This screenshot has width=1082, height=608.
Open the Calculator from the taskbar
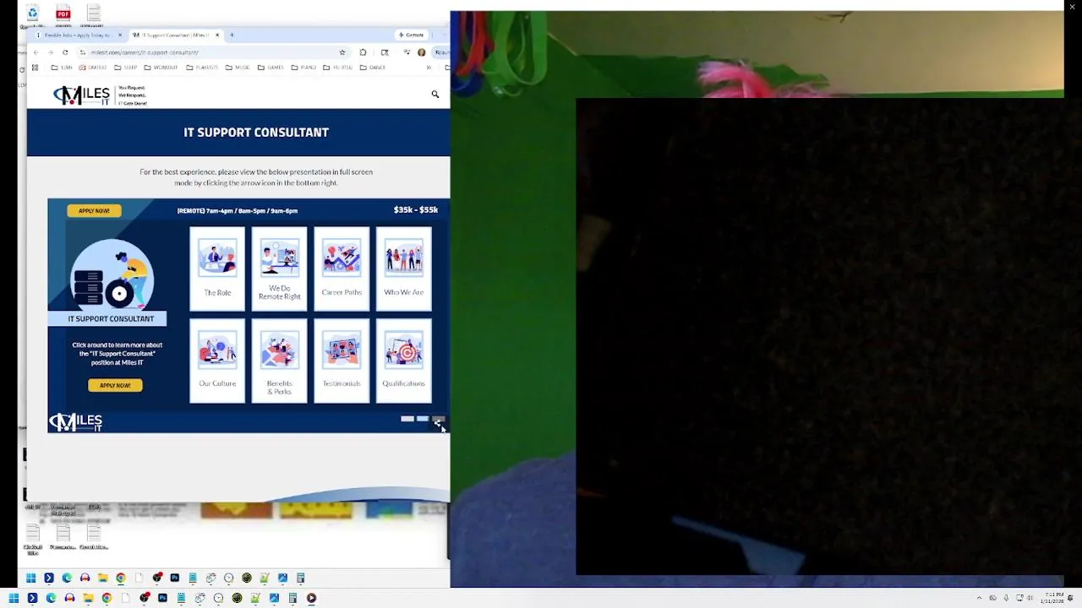(292, 598)
